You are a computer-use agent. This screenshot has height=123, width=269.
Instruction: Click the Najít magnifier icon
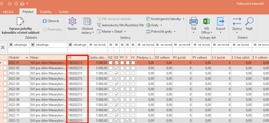click(249, 21)
